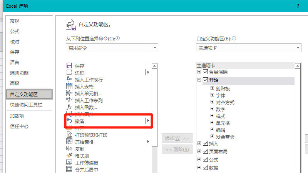Select Print Preview (打印预览和打印) icon

click(x=69, y=135)
